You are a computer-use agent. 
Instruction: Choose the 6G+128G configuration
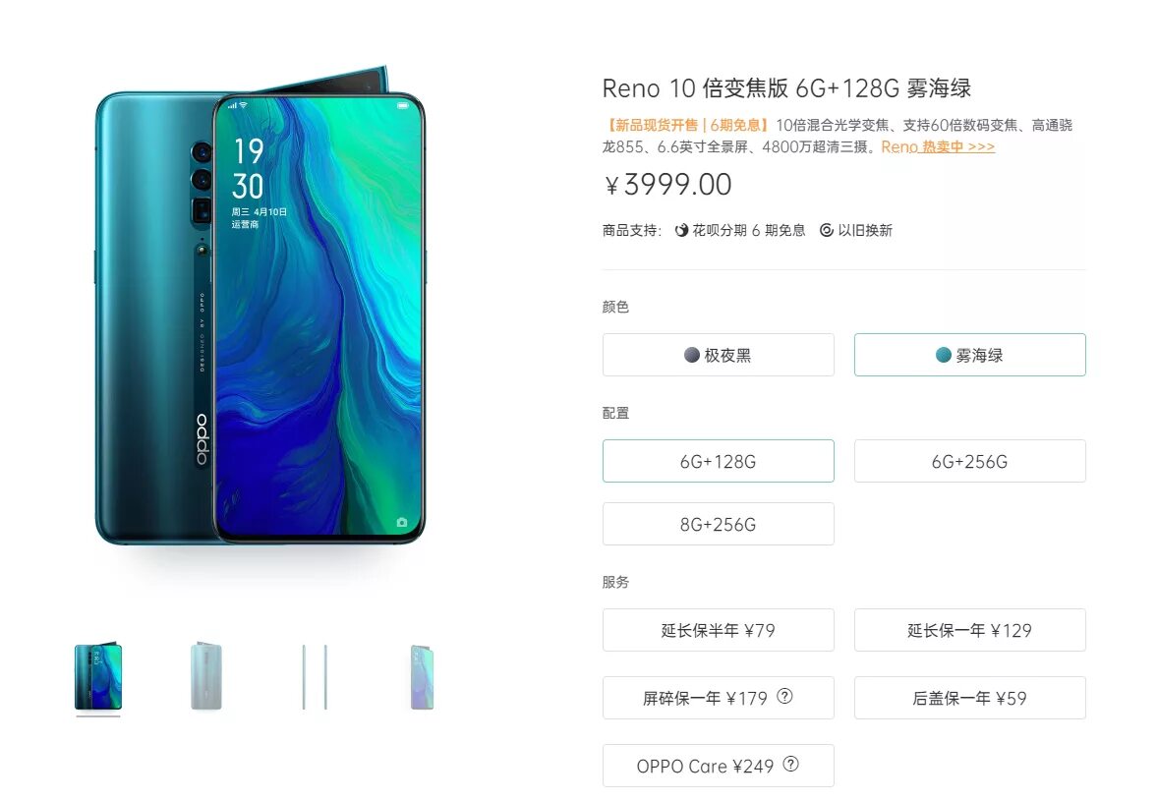click(718, 461)
